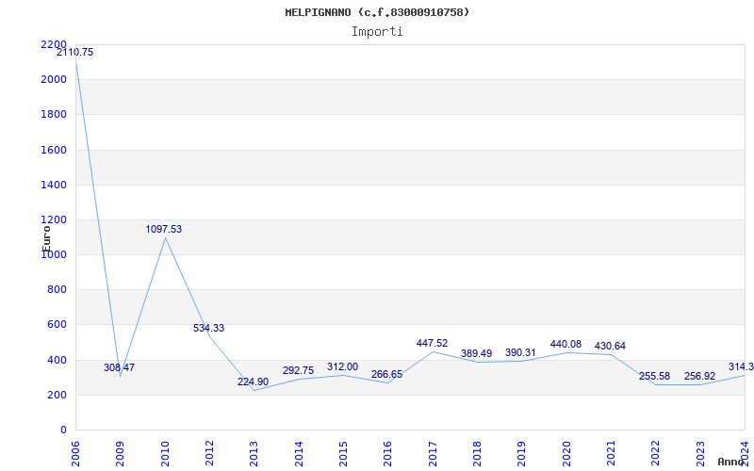Screen dimensions: 754x471
Task: Click the 390.31 data label for 2019
Action: pyautogui.click(x=520, y=353)
